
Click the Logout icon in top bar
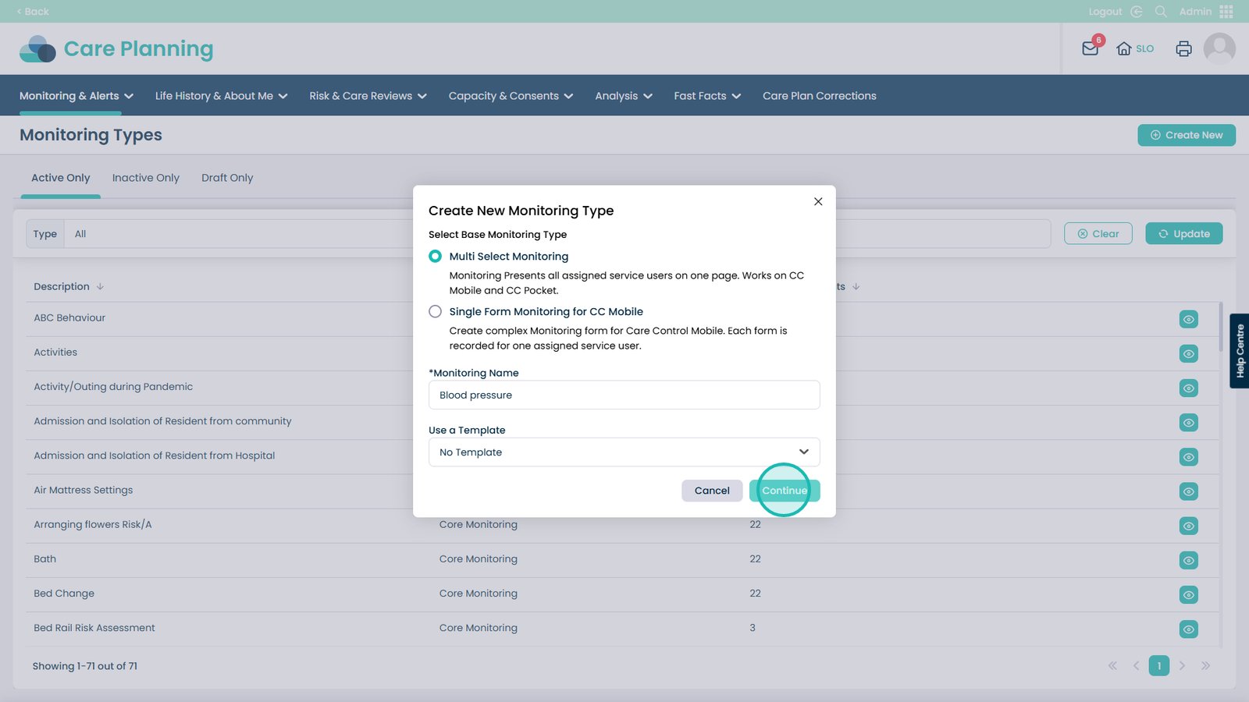coord(1137,12)
